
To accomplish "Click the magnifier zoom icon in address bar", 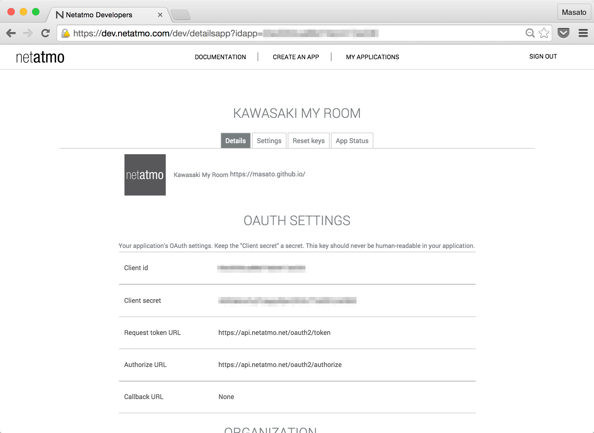I will [x=530, y=33].
